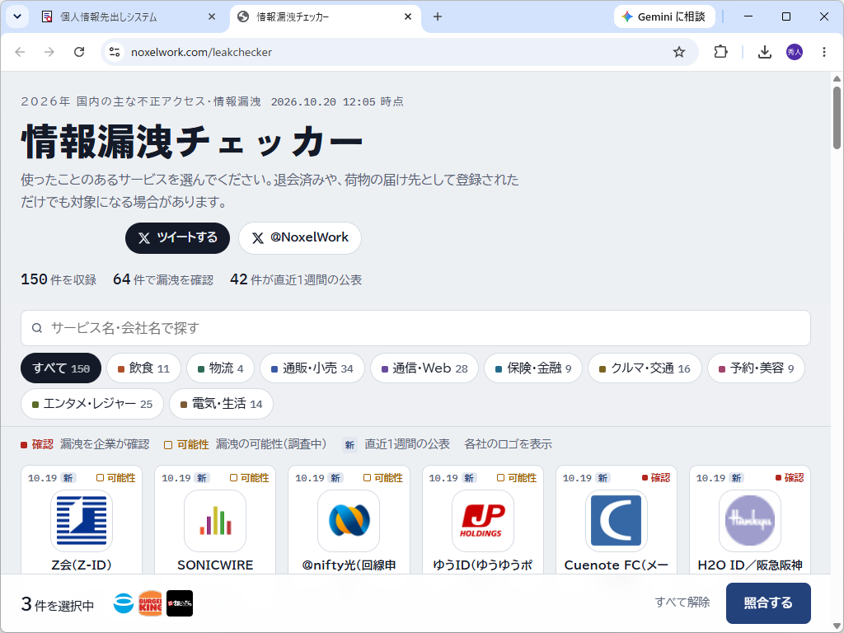The width and height of the screenshot is (844, 633).
Task: Close the 情報漏洩チェッカー tab
Action: (408, 16)
